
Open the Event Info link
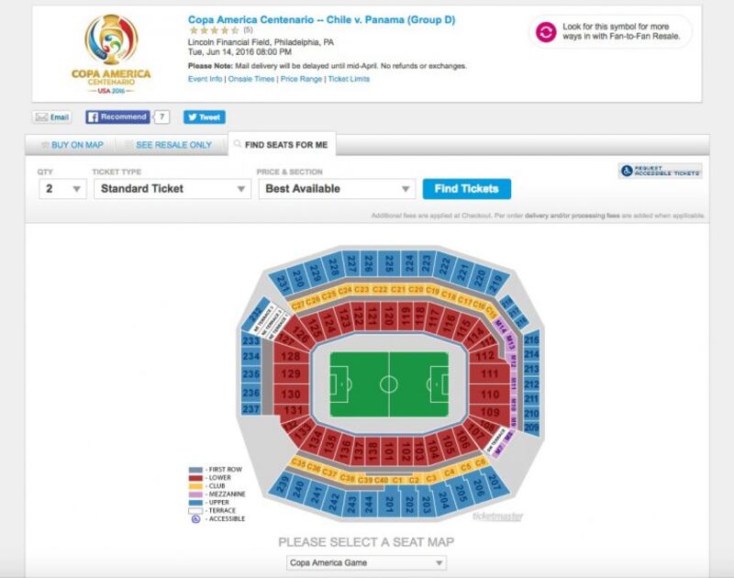(205, 79)
